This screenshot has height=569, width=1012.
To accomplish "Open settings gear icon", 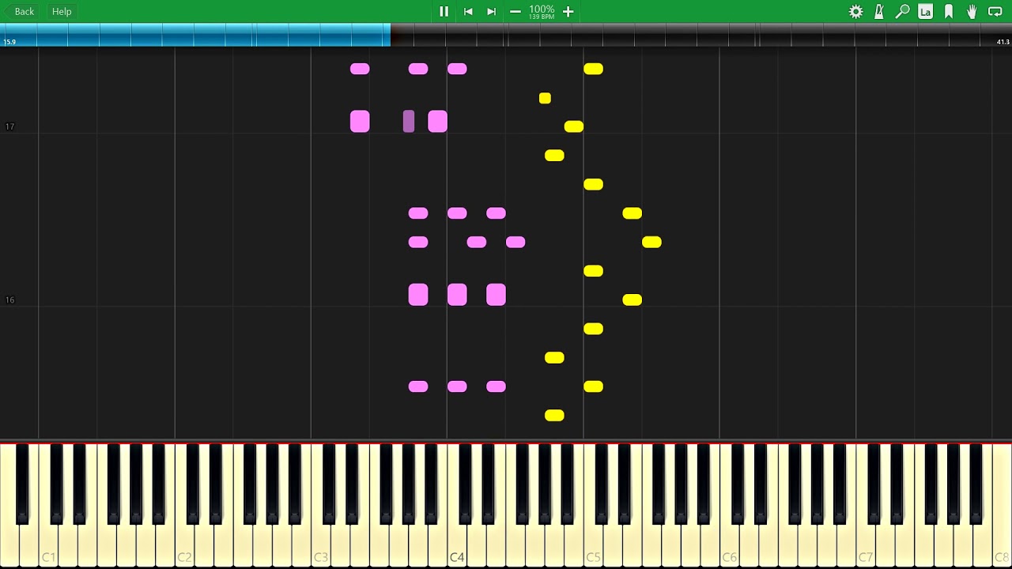I will coord(855,11).
